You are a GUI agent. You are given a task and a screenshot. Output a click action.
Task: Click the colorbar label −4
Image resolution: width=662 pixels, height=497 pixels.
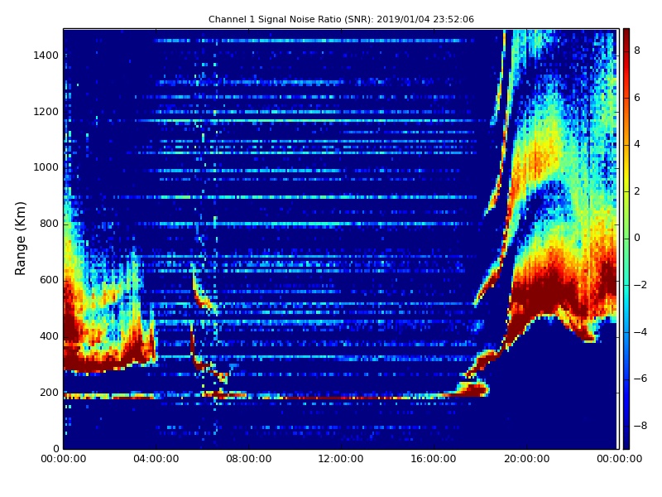pyautogui.click(x=640, y=332)
